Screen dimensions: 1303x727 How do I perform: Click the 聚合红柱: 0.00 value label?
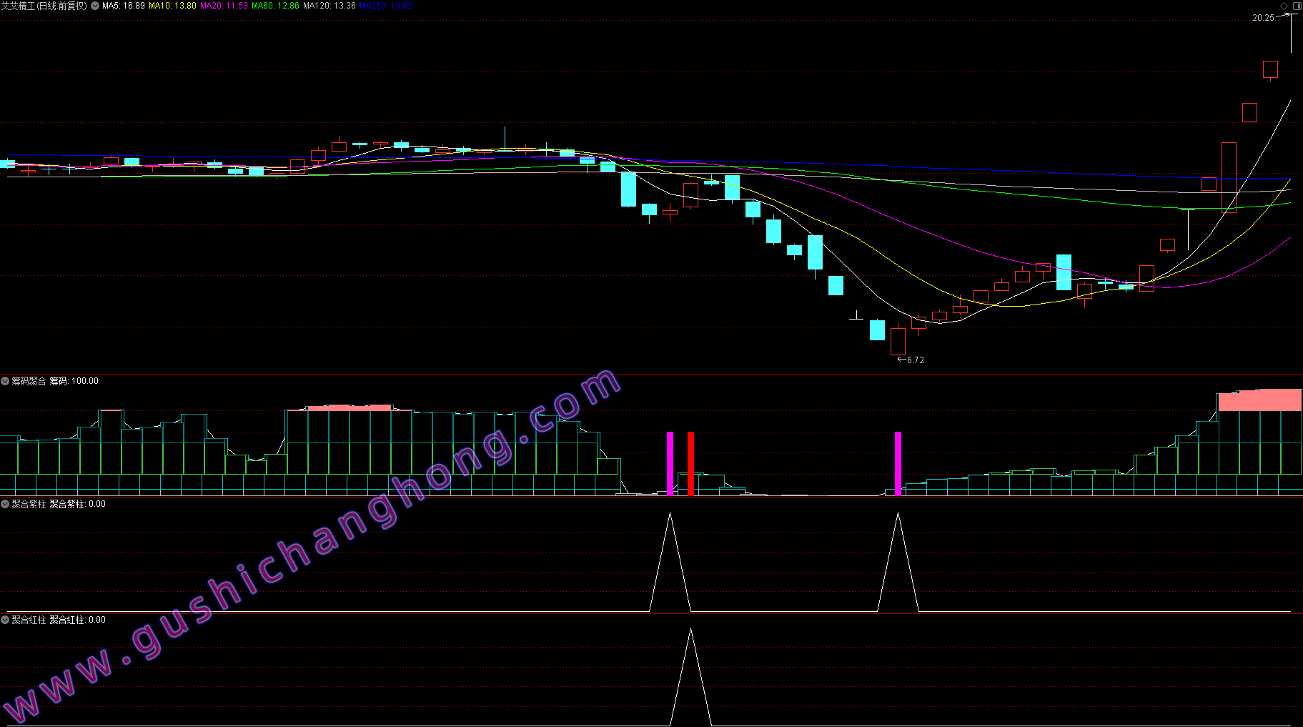coord(77,620)
